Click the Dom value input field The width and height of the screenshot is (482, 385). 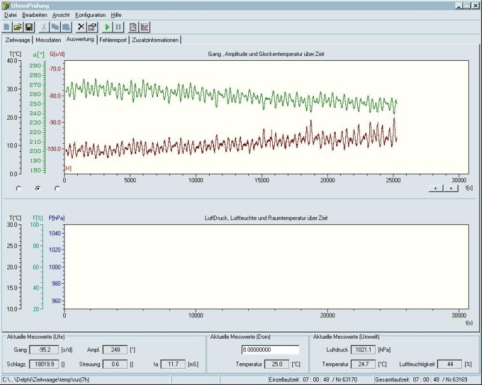tap(270, 350)
